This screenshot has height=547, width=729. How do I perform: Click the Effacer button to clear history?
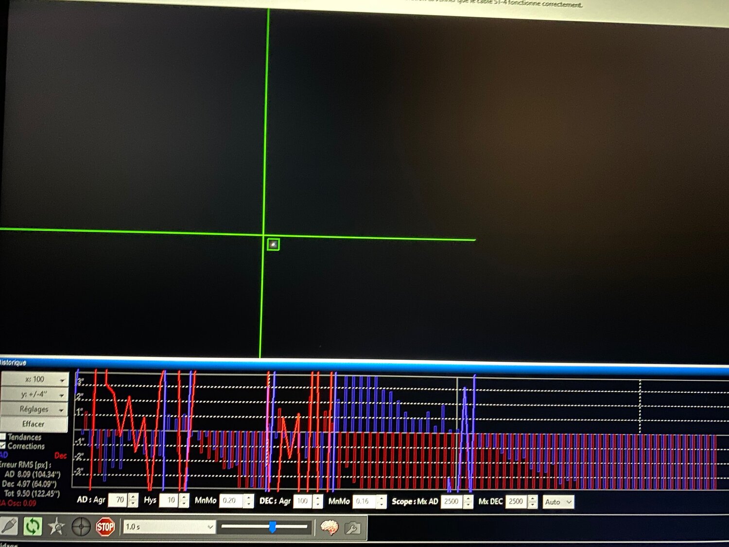coord(34,424)
